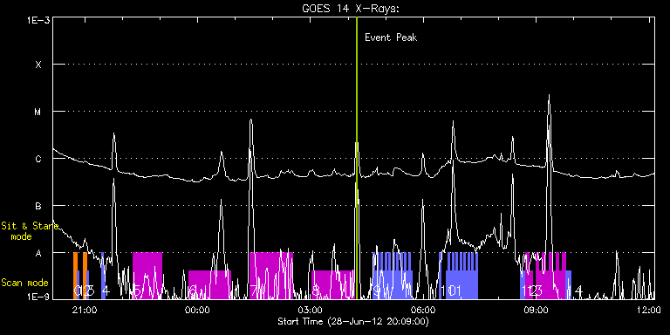Select the tall magenta block numbered 7

click(271, 276)
